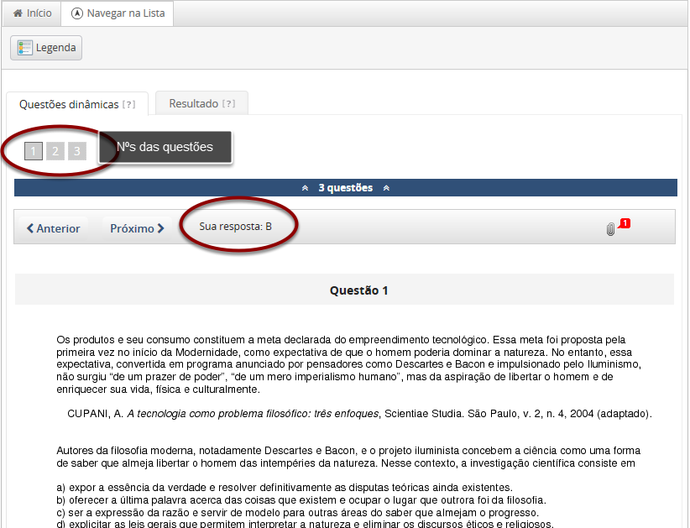The width and height of the screenshot is (690, 528).
Task: Advance with the Próximo button
Action: click(x=137, y=228)
